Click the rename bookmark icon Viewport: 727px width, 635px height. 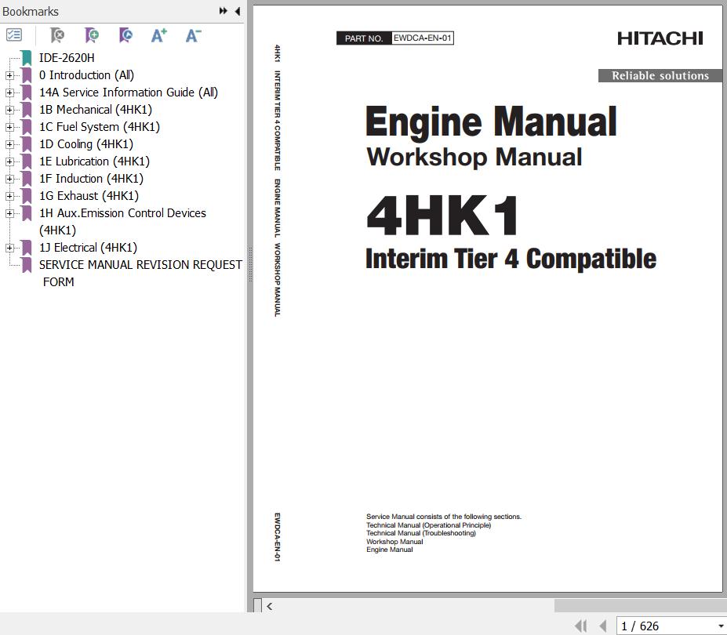125,35
